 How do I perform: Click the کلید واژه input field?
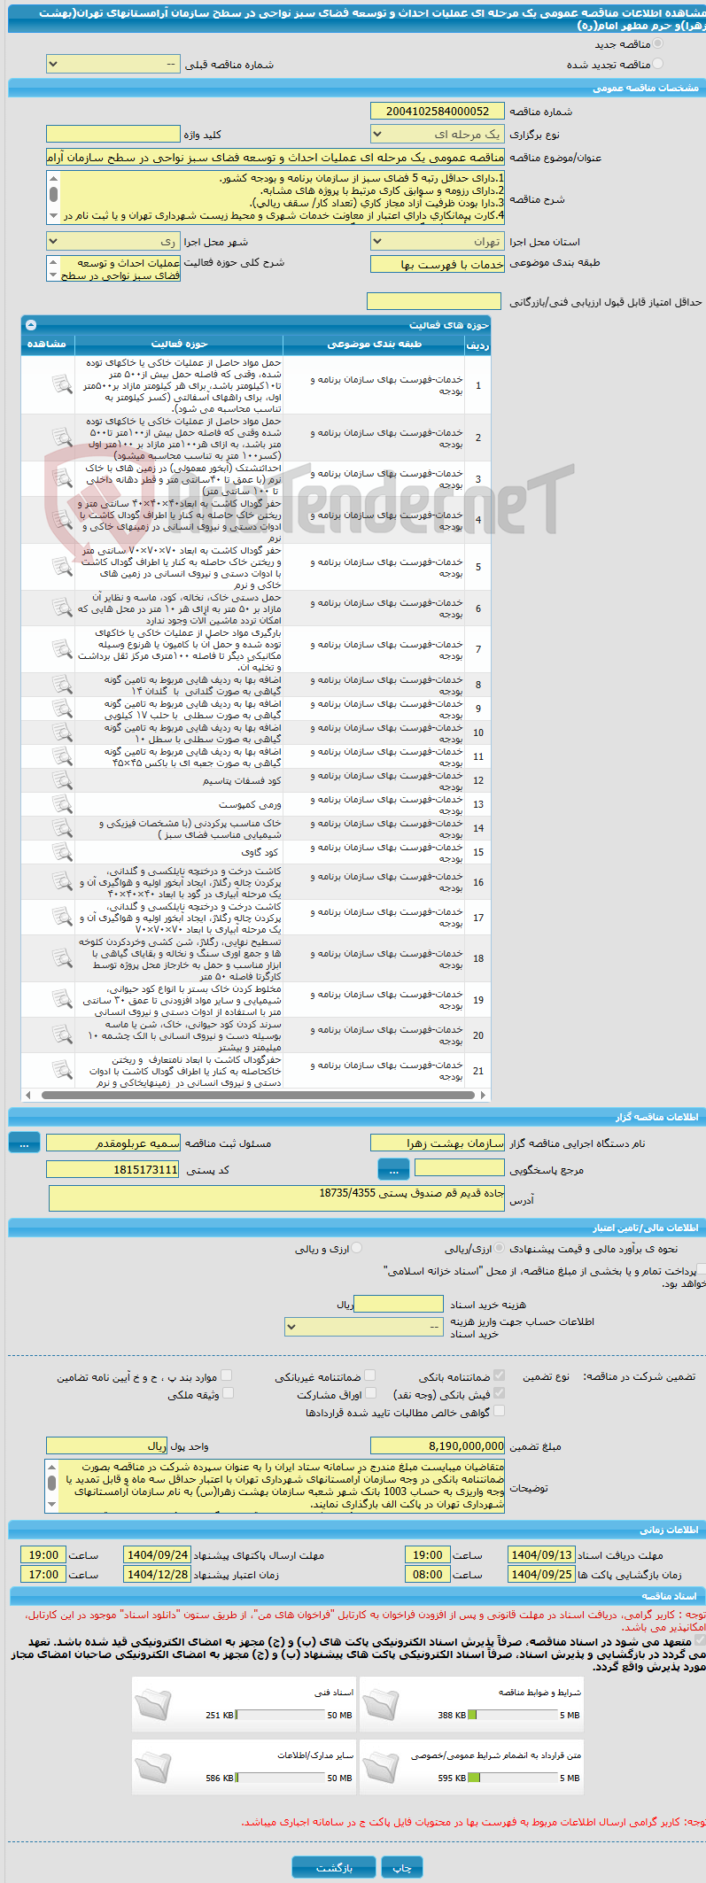[x=112, y=135]
